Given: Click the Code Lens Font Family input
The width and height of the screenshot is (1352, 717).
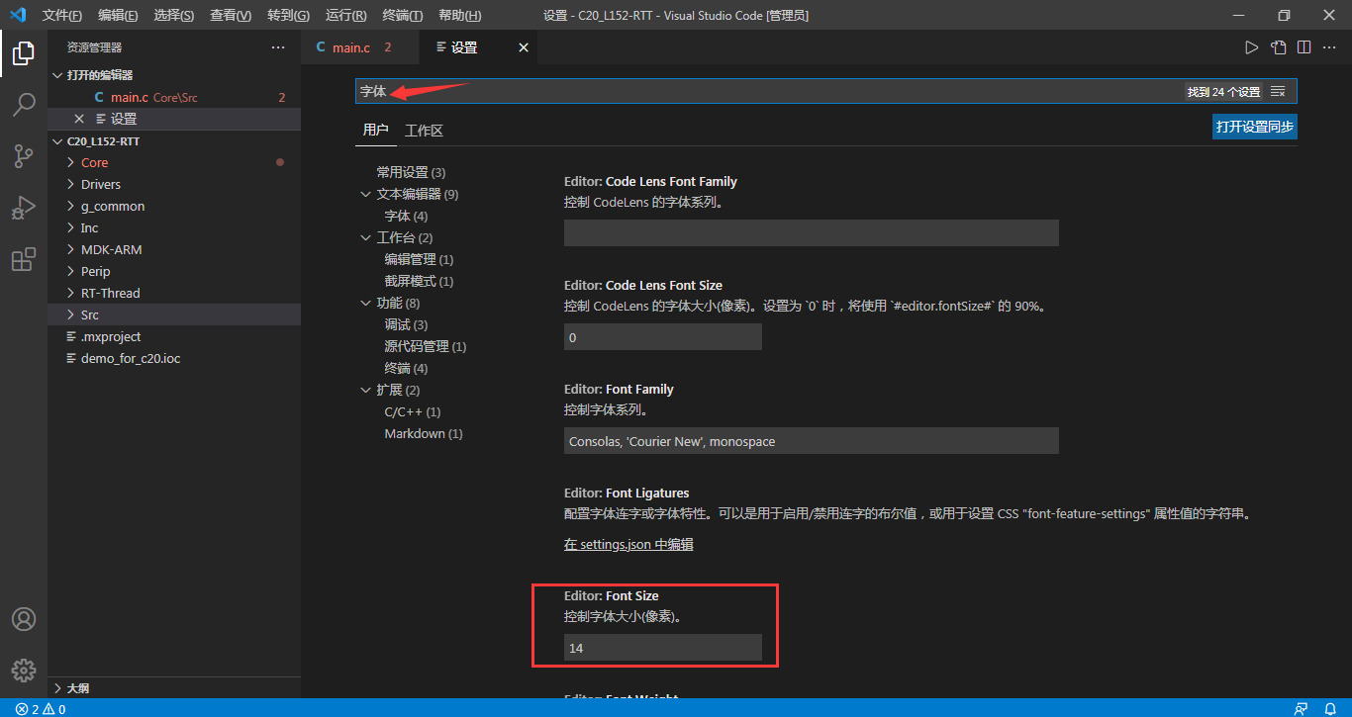Looking at the screenshot, I should pyautogui.click(x=812, y=232).
